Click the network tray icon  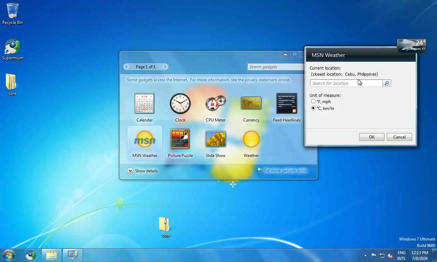coord(382,256)
